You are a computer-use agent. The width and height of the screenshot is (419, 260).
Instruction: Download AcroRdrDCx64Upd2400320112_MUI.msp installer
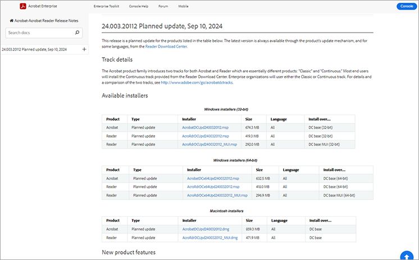tap(211, 195)
